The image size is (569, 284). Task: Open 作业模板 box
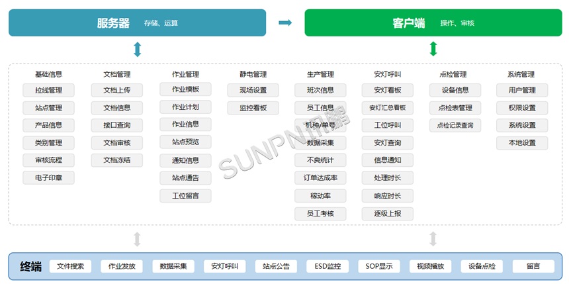click(185, 89)
